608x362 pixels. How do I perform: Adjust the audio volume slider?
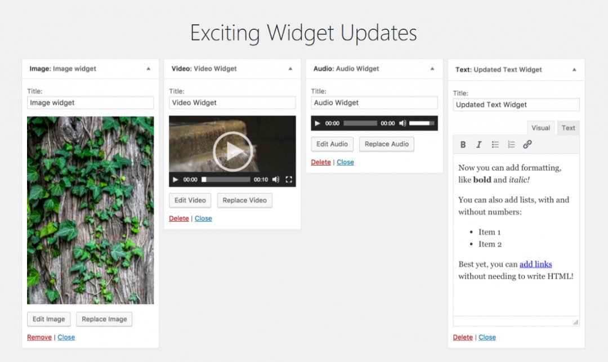[422, 123]
